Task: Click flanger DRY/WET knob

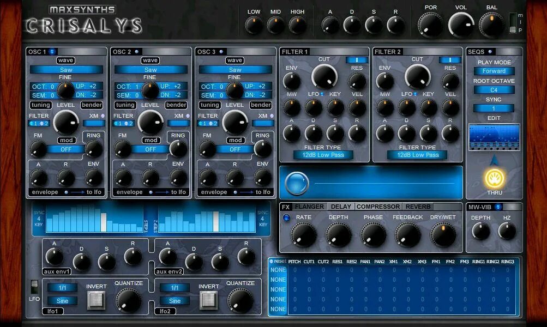Action: click(x=443, y=235)
